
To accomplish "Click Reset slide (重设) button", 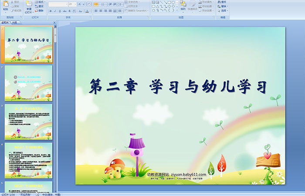I will [39, 6].
